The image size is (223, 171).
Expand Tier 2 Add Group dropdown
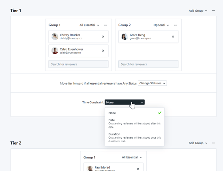tap(198, 143)
